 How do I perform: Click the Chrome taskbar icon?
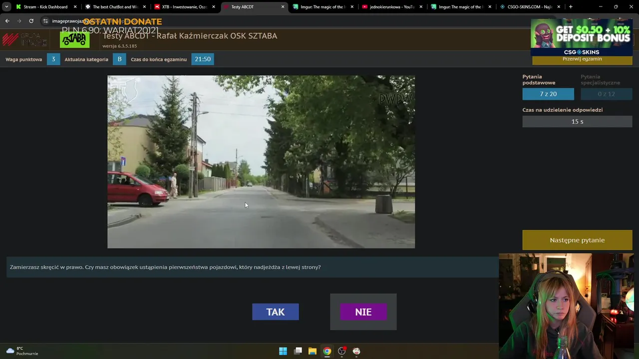tap(327, 351)
